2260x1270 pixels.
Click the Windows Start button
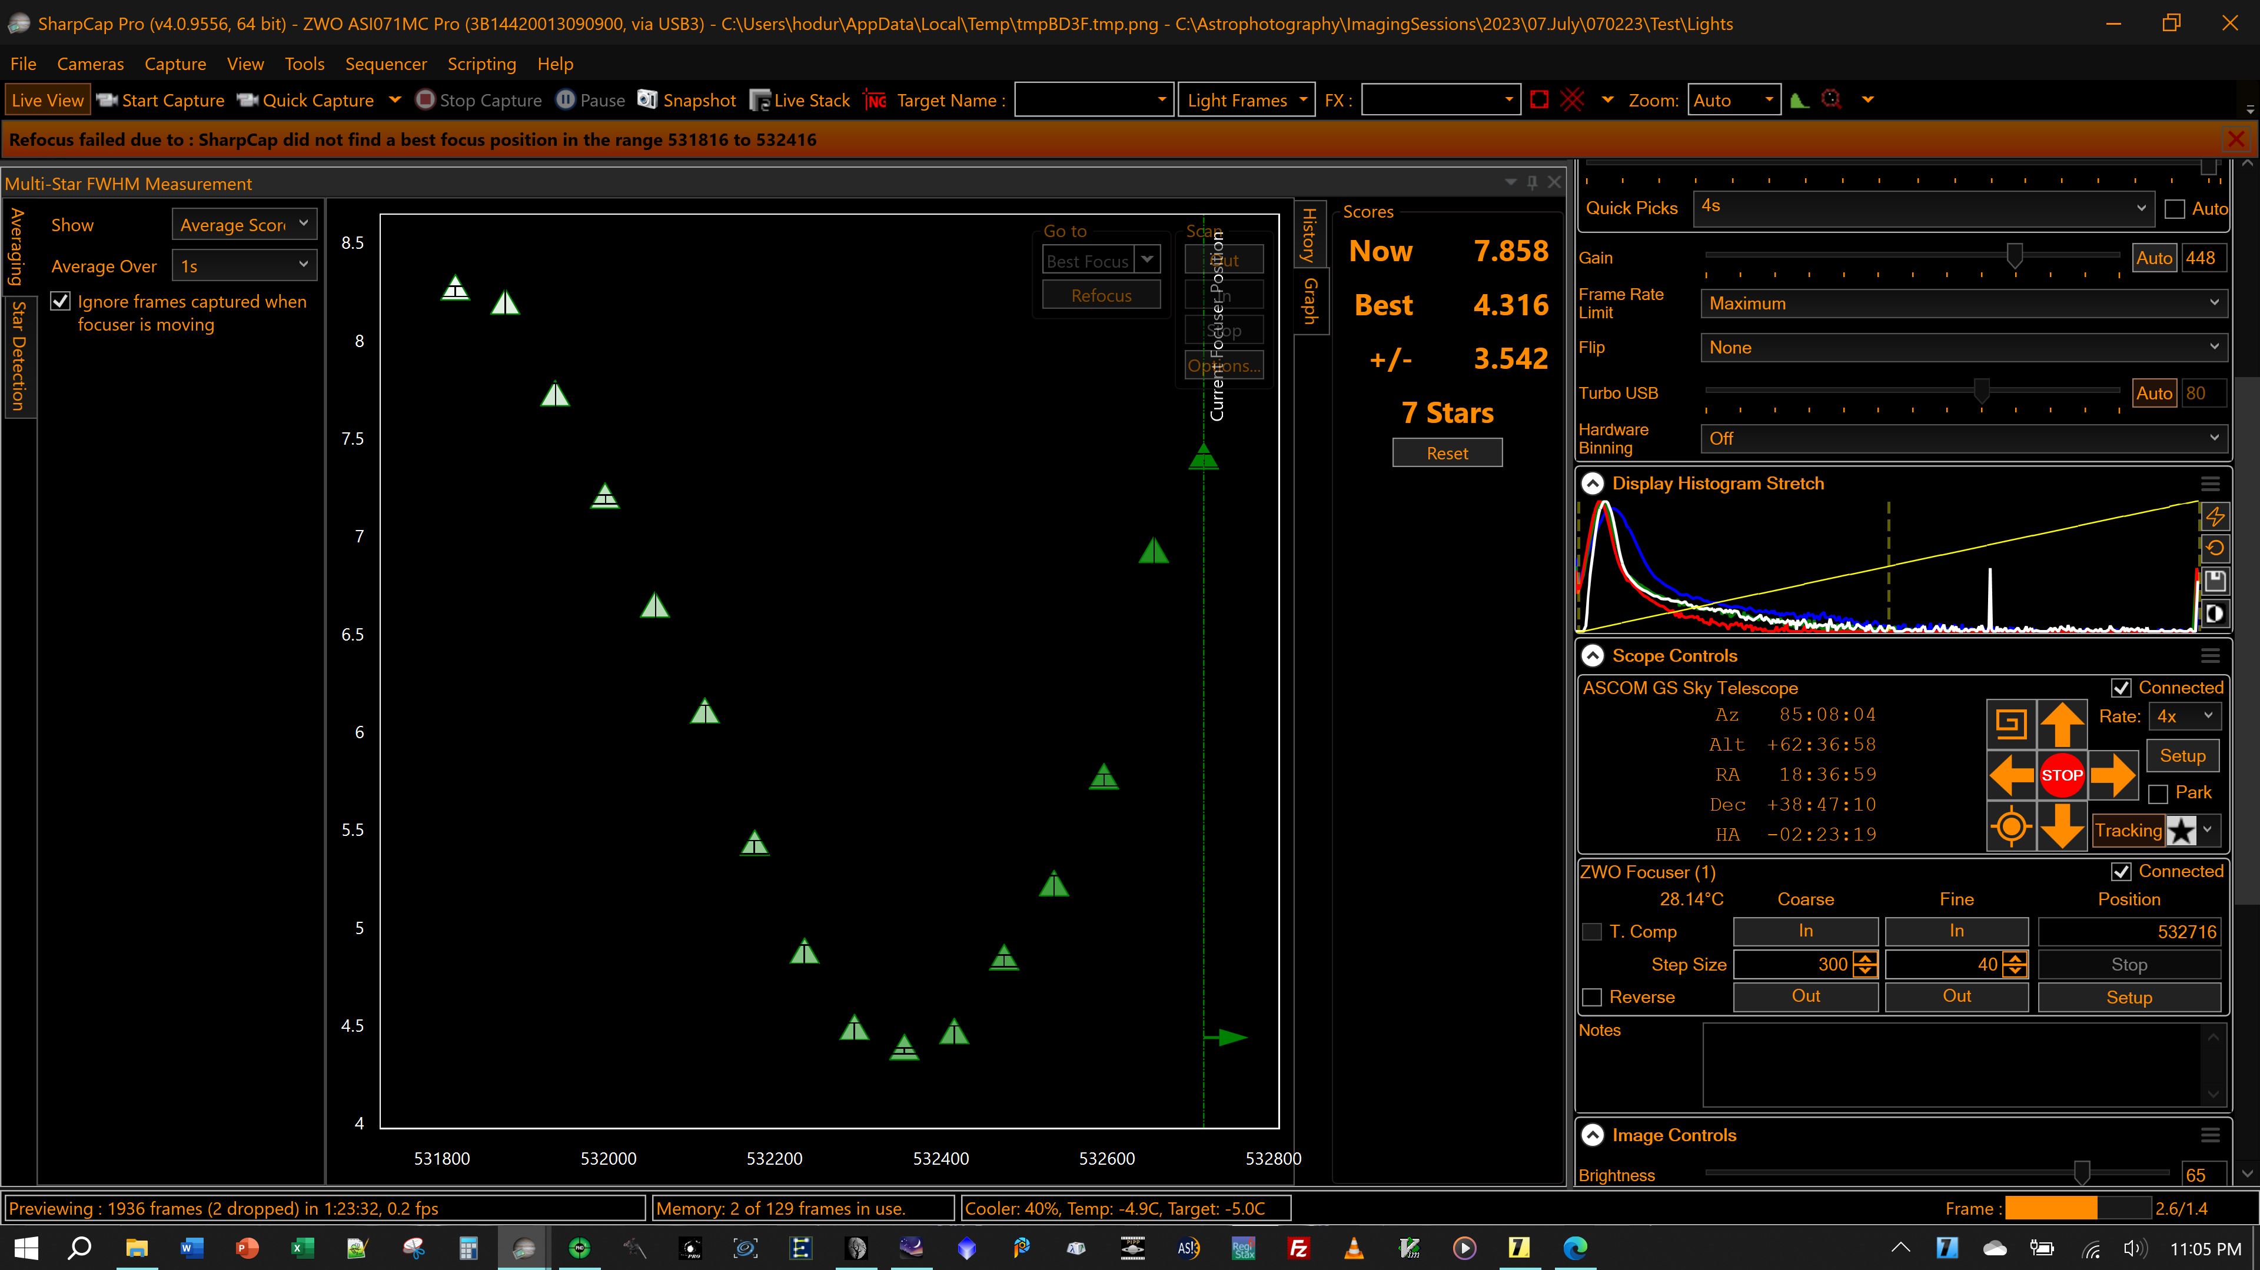(26, 1248)
